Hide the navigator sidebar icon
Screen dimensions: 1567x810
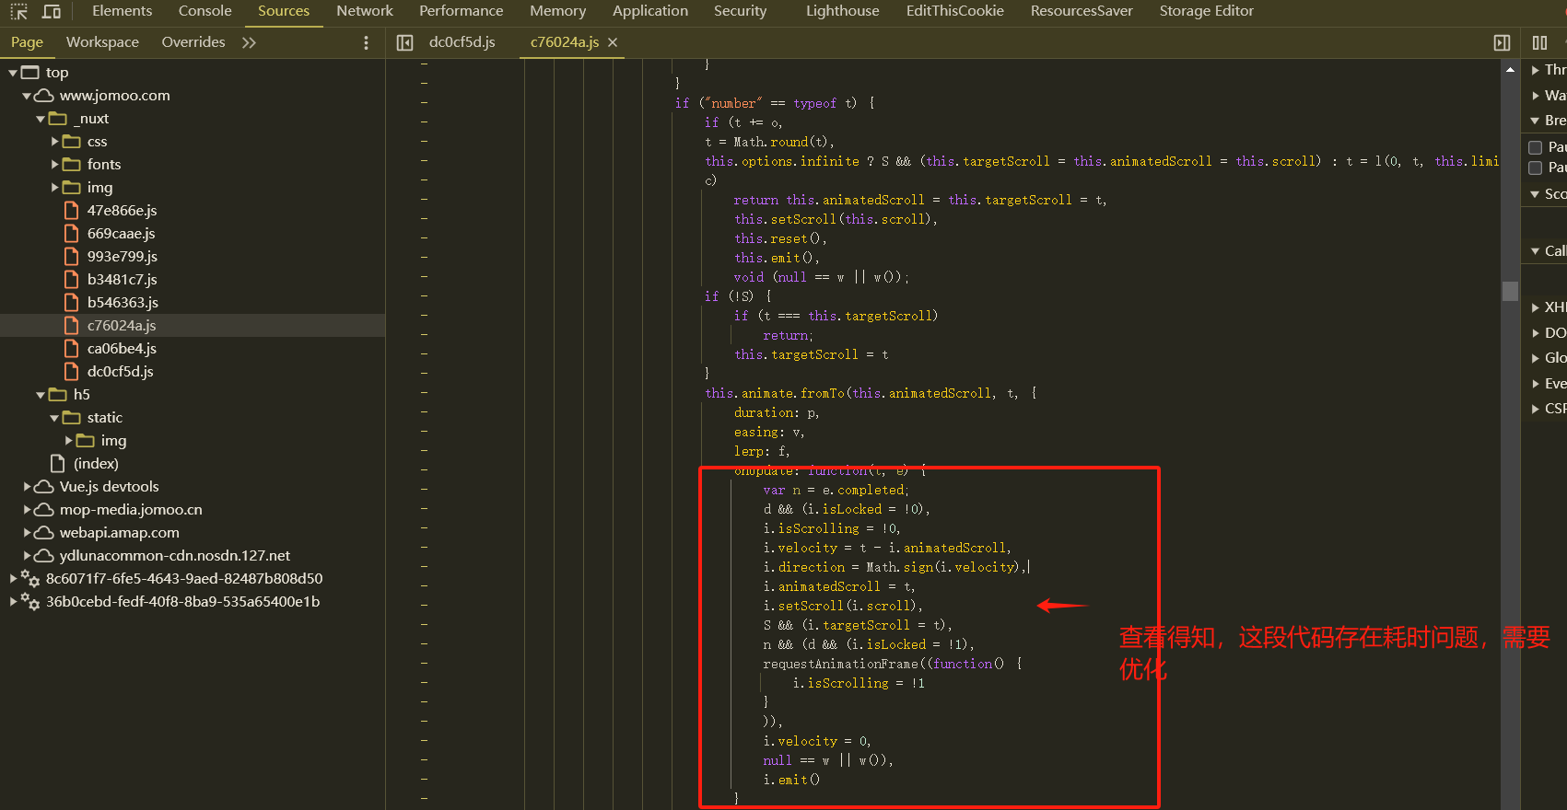pos(404,42)
